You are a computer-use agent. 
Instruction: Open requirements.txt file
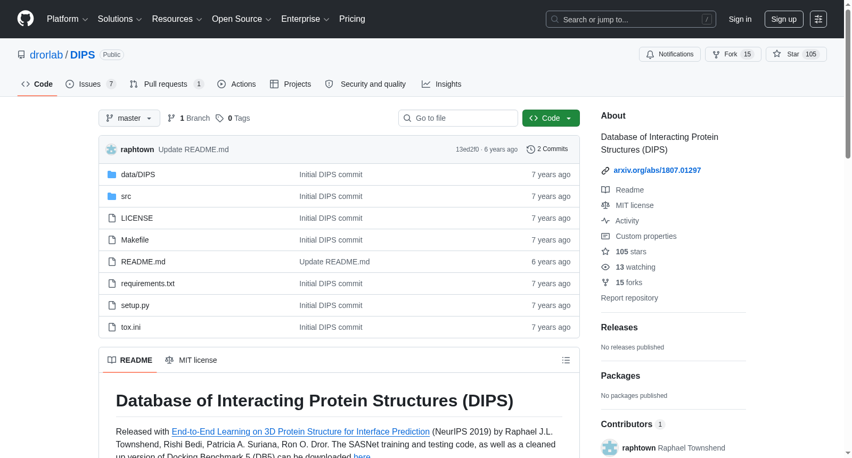tap(148, 284)
